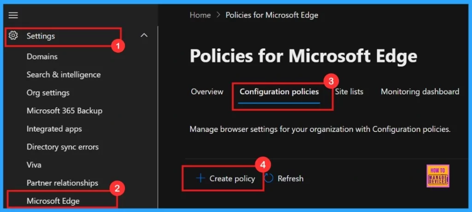472x212 pixels.
Task: Open Org settings page
Action: tap(48, 92)
